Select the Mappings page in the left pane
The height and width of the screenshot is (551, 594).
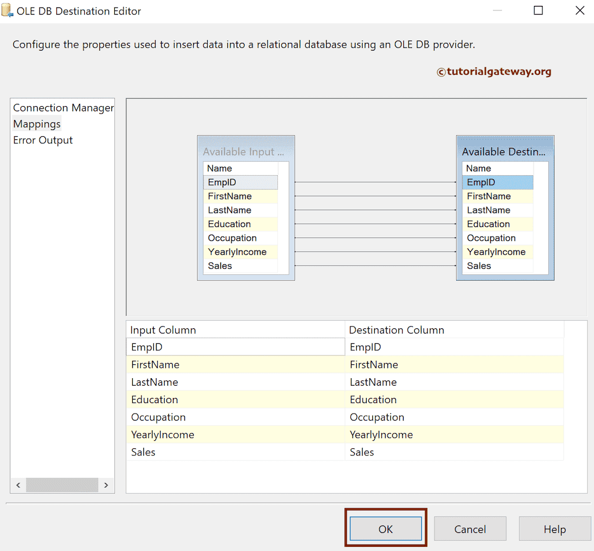37,124
